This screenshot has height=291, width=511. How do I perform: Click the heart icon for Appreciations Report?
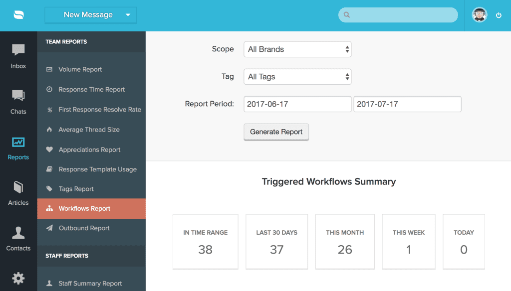tap(49, 149)
